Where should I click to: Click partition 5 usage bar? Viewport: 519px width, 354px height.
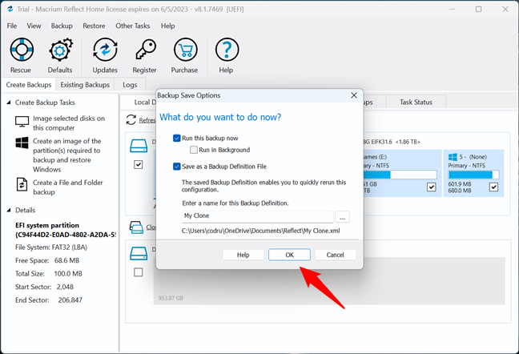[x=473, y=175]
